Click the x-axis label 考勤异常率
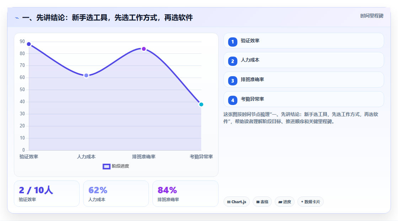The image size is (398, 221). click(201, 157)
